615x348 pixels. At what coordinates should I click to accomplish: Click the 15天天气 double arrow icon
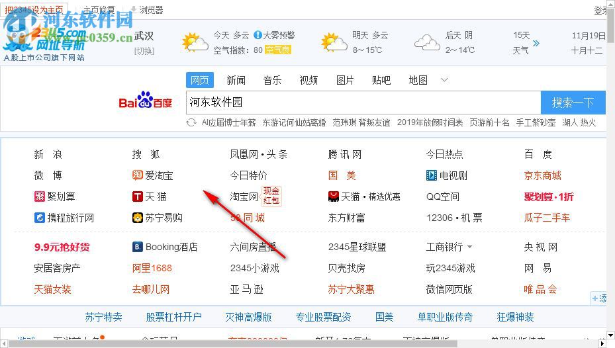pos(536,43)
